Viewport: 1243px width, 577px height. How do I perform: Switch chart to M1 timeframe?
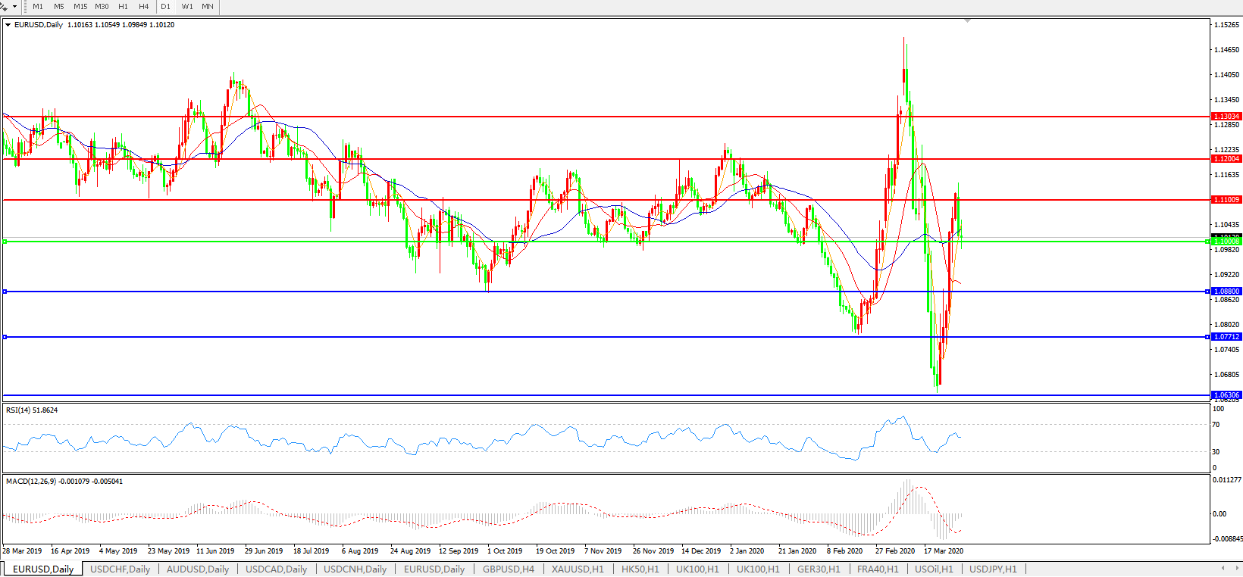38,6
